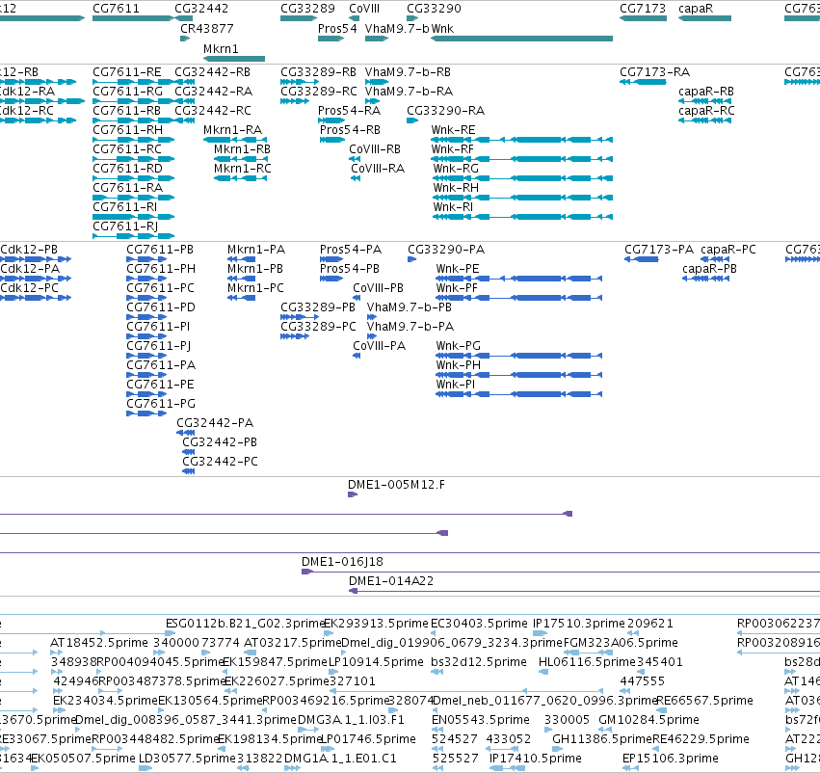Open the Wnk-RG transcript label
Viewport: 820px width, 773px height.
[456, 169]
